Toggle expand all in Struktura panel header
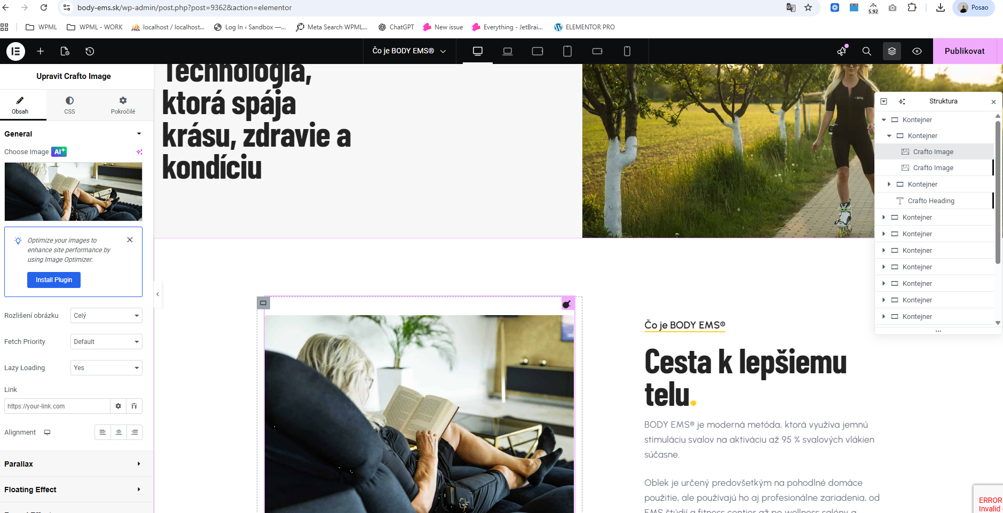The image size is (1003, 513). tap(884, 101)
